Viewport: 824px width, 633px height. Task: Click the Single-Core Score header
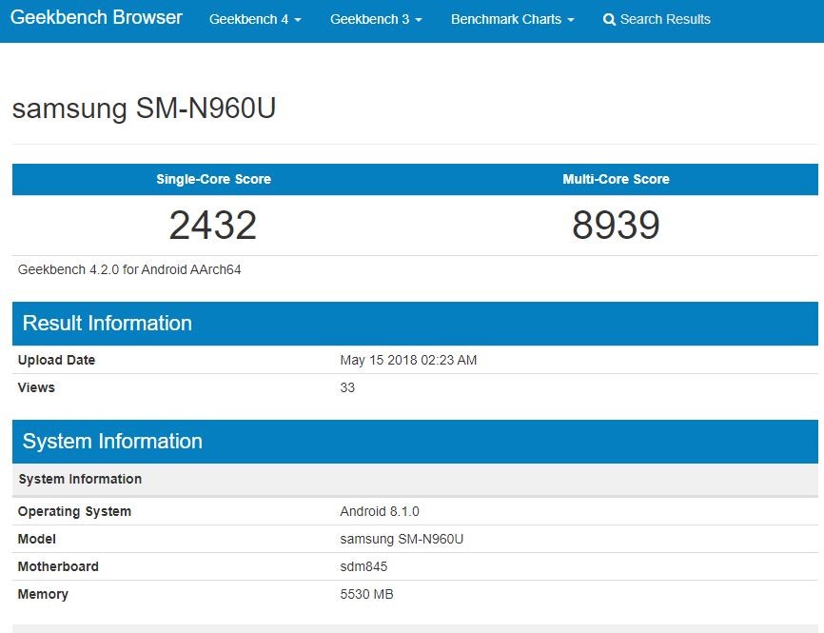213,179
